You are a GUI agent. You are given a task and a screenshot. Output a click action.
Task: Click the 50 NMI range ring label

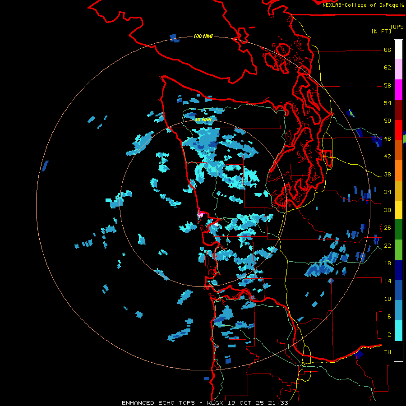point(203,120)
